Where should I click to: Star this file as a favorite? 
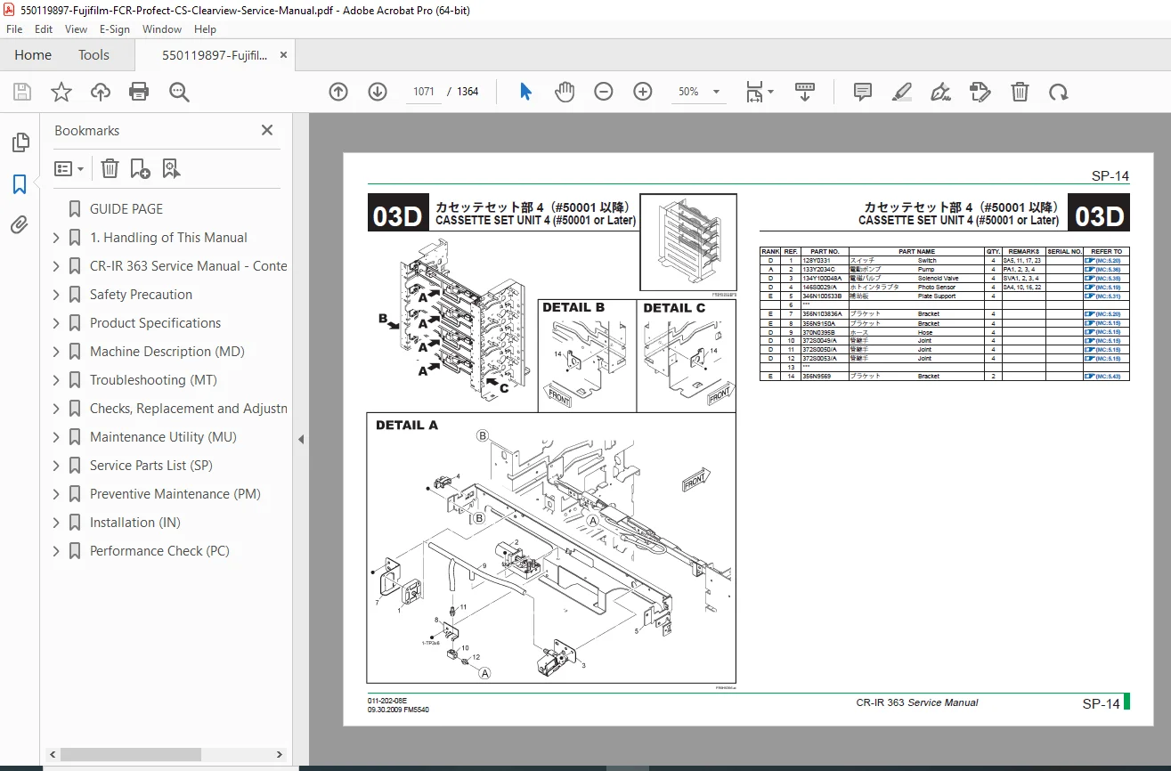point(61,92)
